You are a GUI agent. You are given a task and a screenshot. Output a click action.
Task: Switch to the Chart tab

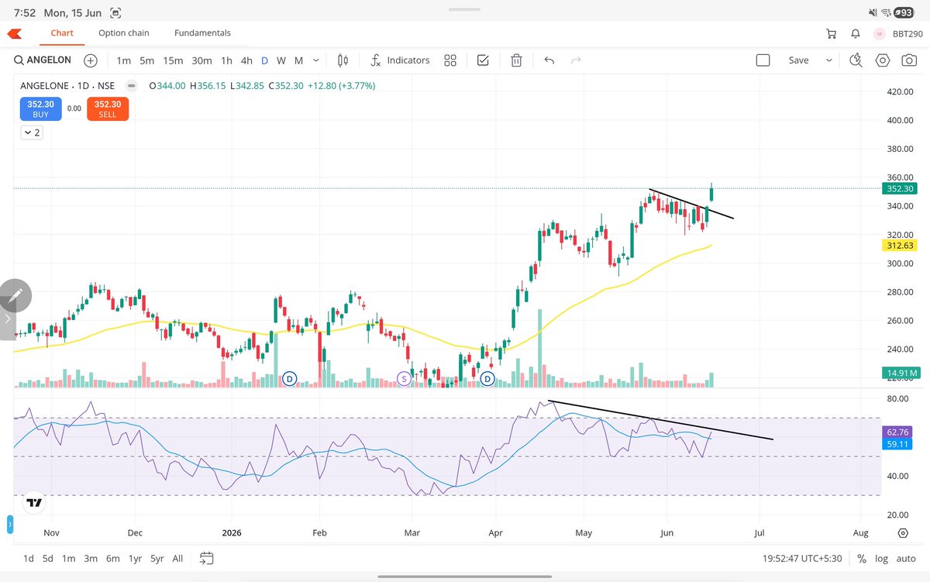point(62,33)
